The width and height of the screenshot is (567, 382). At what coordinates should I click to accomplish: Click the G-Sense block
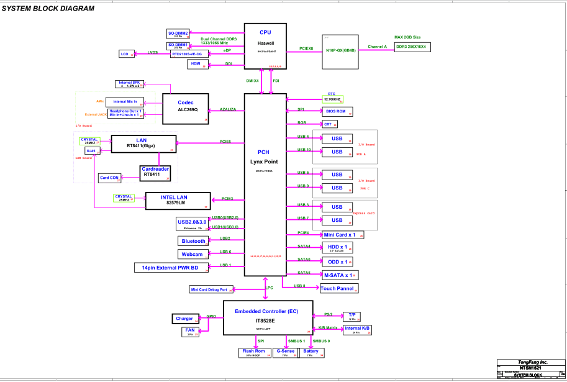(x=285, y=353)
